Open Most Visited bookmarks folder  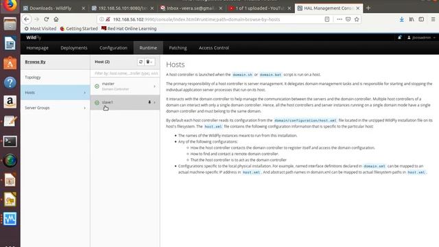coord(40,29)
